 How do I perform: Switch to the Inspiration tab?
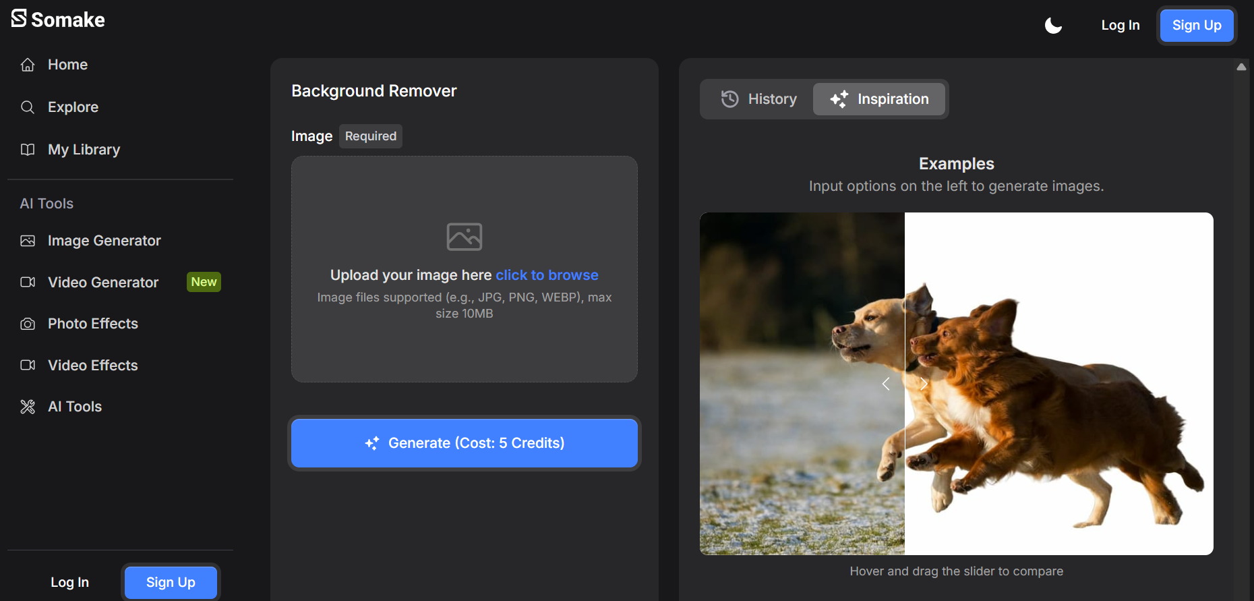click(878, 99)
